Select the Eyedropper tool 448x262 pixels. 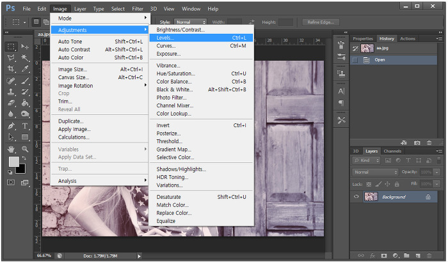tap(25, 69)
